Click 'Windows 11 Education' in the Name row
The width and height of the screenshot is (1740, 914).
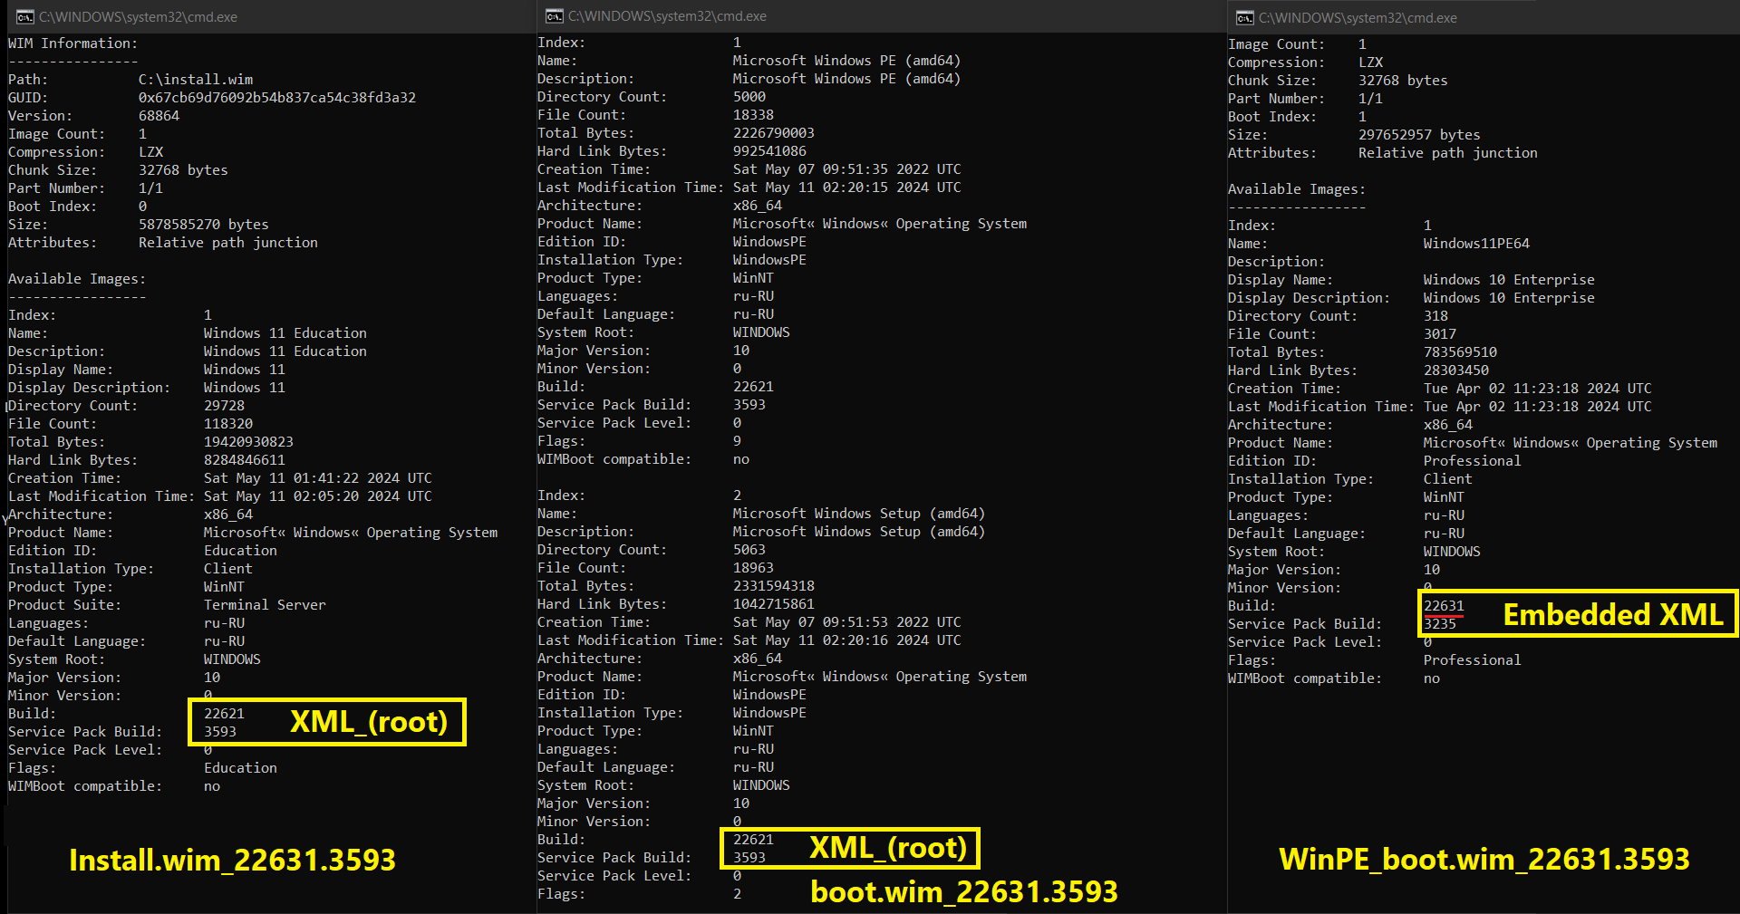[285, 333]
